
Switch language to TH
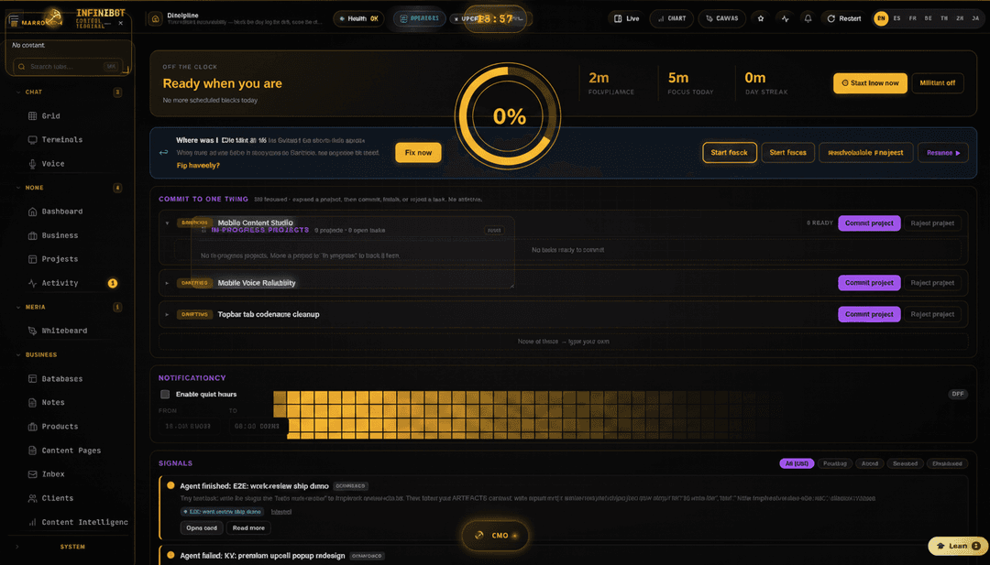pyautogui.click(x=944, y=18)
